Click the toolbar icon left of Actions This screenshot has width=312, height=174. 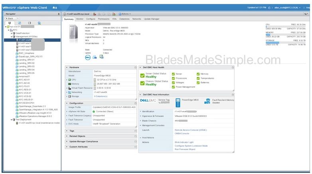coord(114,14)
